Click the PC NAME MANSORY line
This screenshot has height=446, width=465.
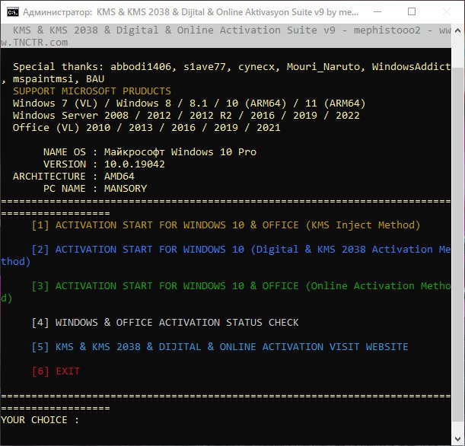pyautogui.click(x=95, y=188)
